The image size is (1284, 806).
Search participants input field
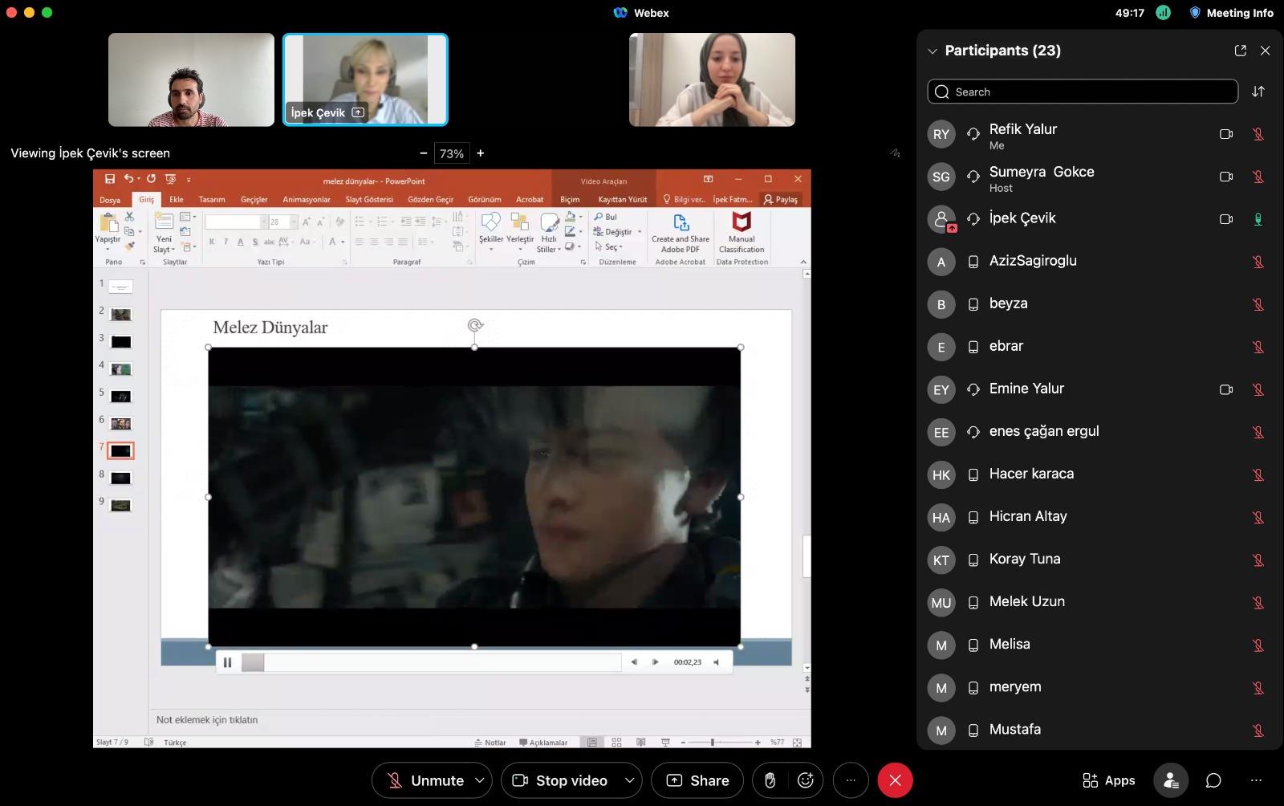[1083, 92]
